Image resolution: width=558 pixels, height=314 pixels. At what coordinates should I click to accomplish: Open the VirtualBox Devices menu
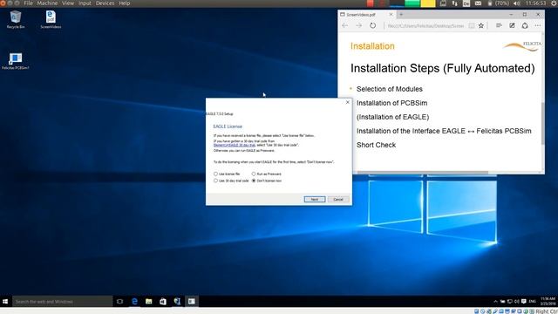click(105, 3)
